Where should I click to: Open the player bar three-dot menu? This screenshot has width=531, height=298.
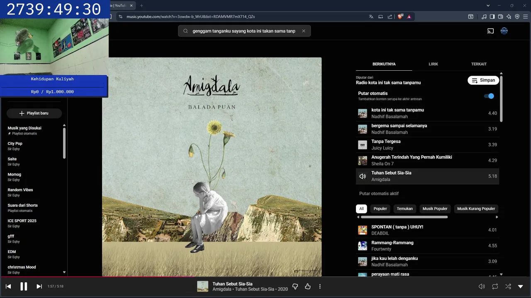pyautogui.click(x=320, y=286)
